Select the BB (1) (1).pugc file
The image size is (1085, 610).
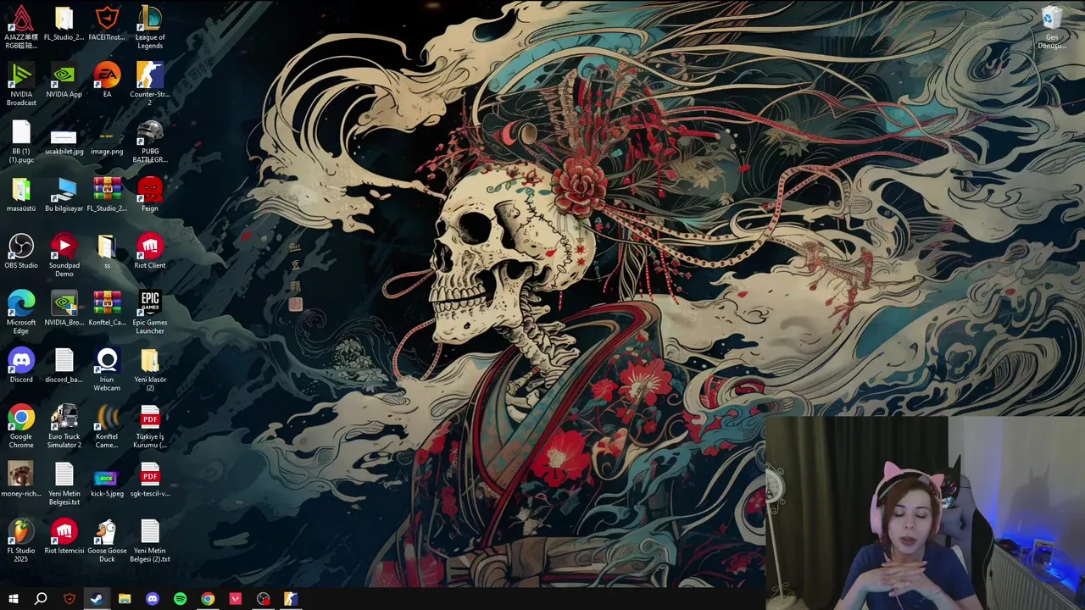point(21,141)
